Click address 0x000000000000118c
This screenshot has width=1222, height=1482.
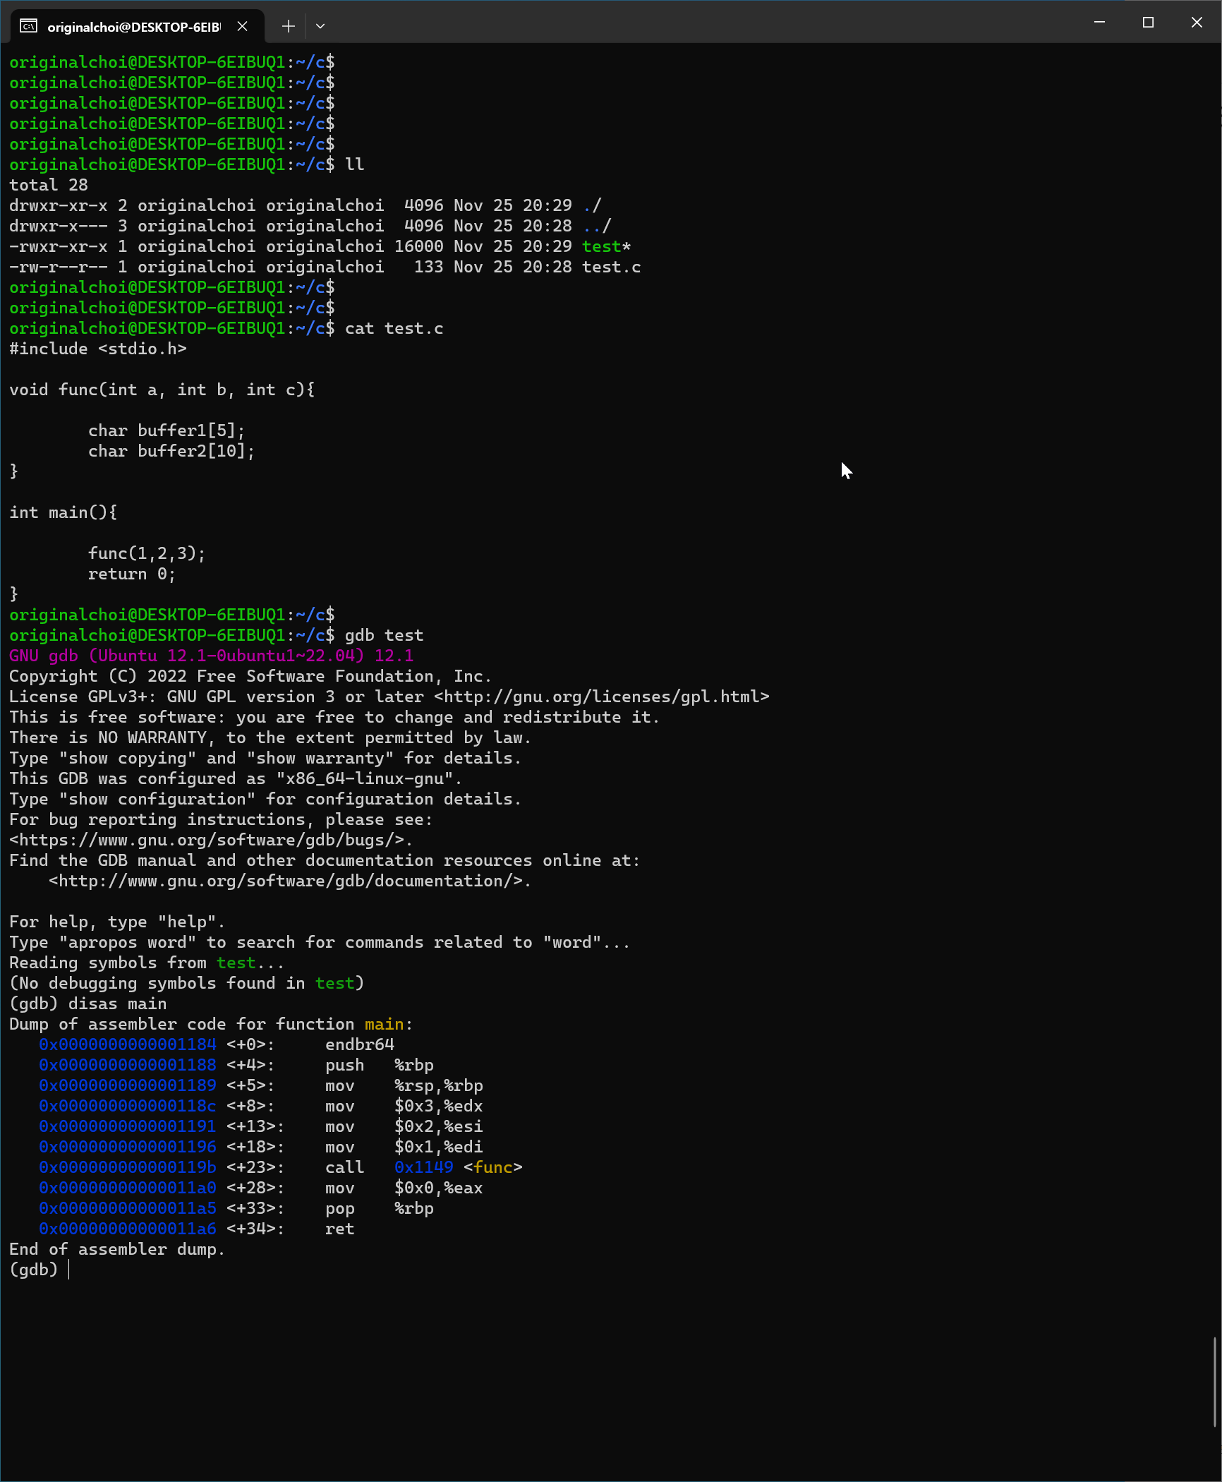pyautogui.click(x=128, y=1106)
